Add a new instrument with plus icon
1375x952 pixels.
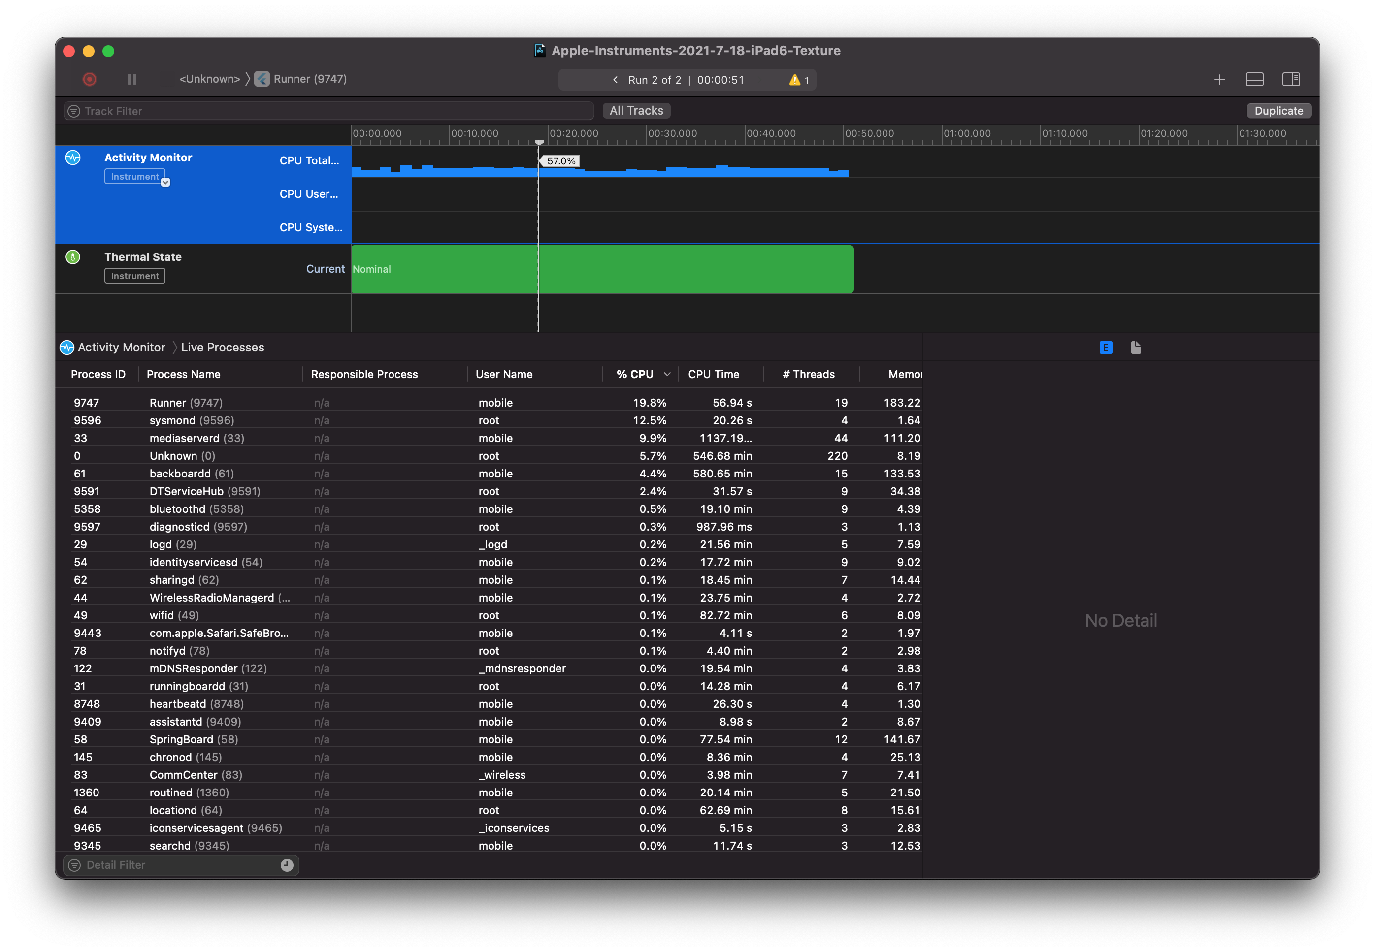1219,79
